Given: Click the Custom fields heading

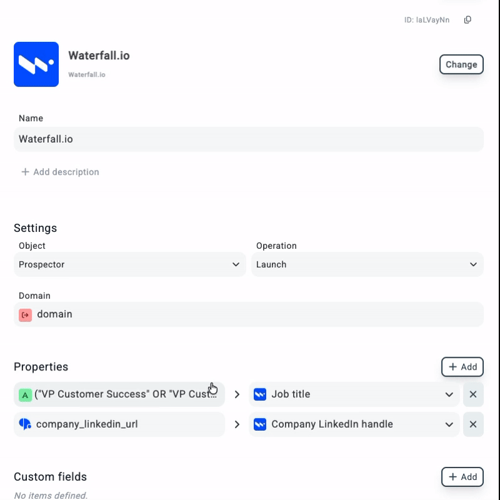Looking at the screenshot, I should pos(50,477).
